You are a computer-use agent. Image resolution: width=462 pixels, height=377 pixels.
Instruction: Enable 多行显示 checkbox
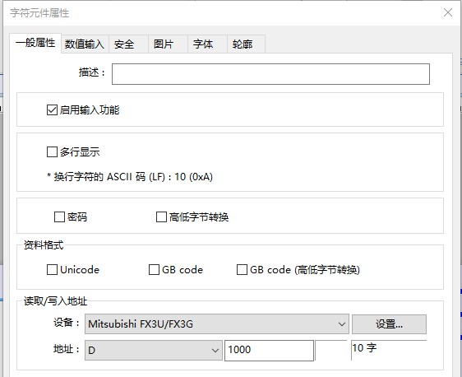click(52, 152)
